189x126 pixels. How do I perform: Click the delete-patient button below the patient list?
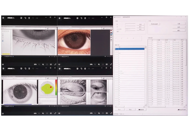141,110
